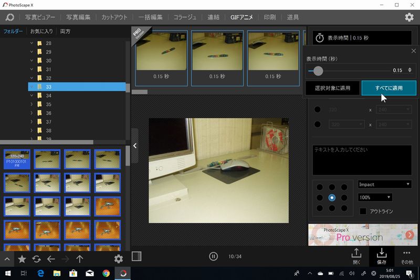This screenshot has width=420, height=280.
Task: Pause the GIF animation preview
Action: click(x=213, y=256)
